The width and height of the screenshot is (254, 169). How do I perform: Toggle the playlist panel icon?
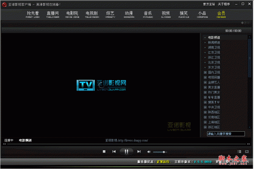(x=239, y=152)
